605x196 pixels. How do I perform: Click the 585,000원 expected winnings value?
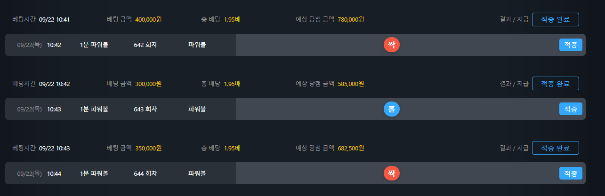(x=351, y=84)
